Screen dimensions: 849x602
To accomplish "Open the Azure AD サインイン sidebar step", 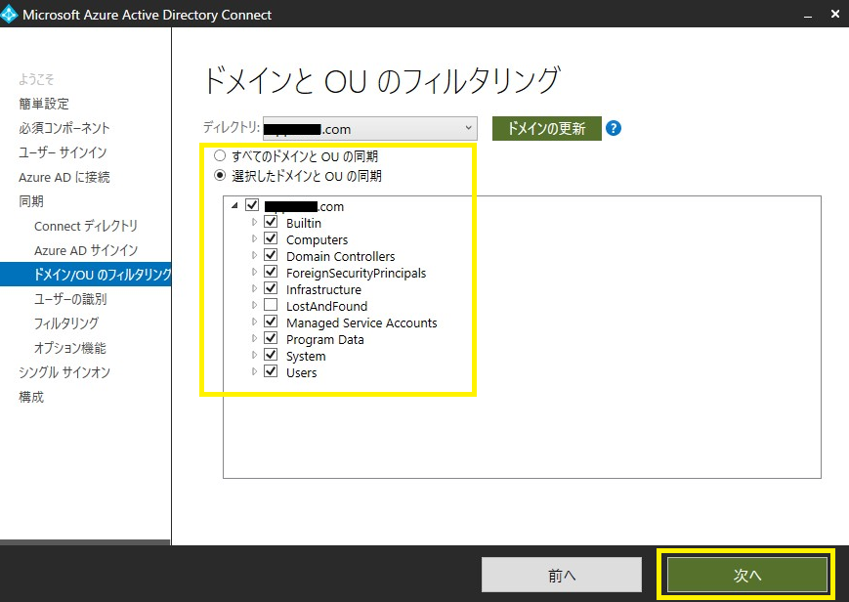I will tap(86, 250).
